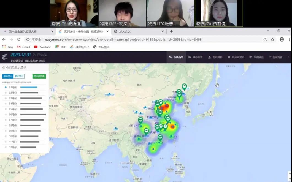Image resolution: width=292 pixels, height=182 pixels.
Task: Click the browser reload button
Action: tap(19, 39)
